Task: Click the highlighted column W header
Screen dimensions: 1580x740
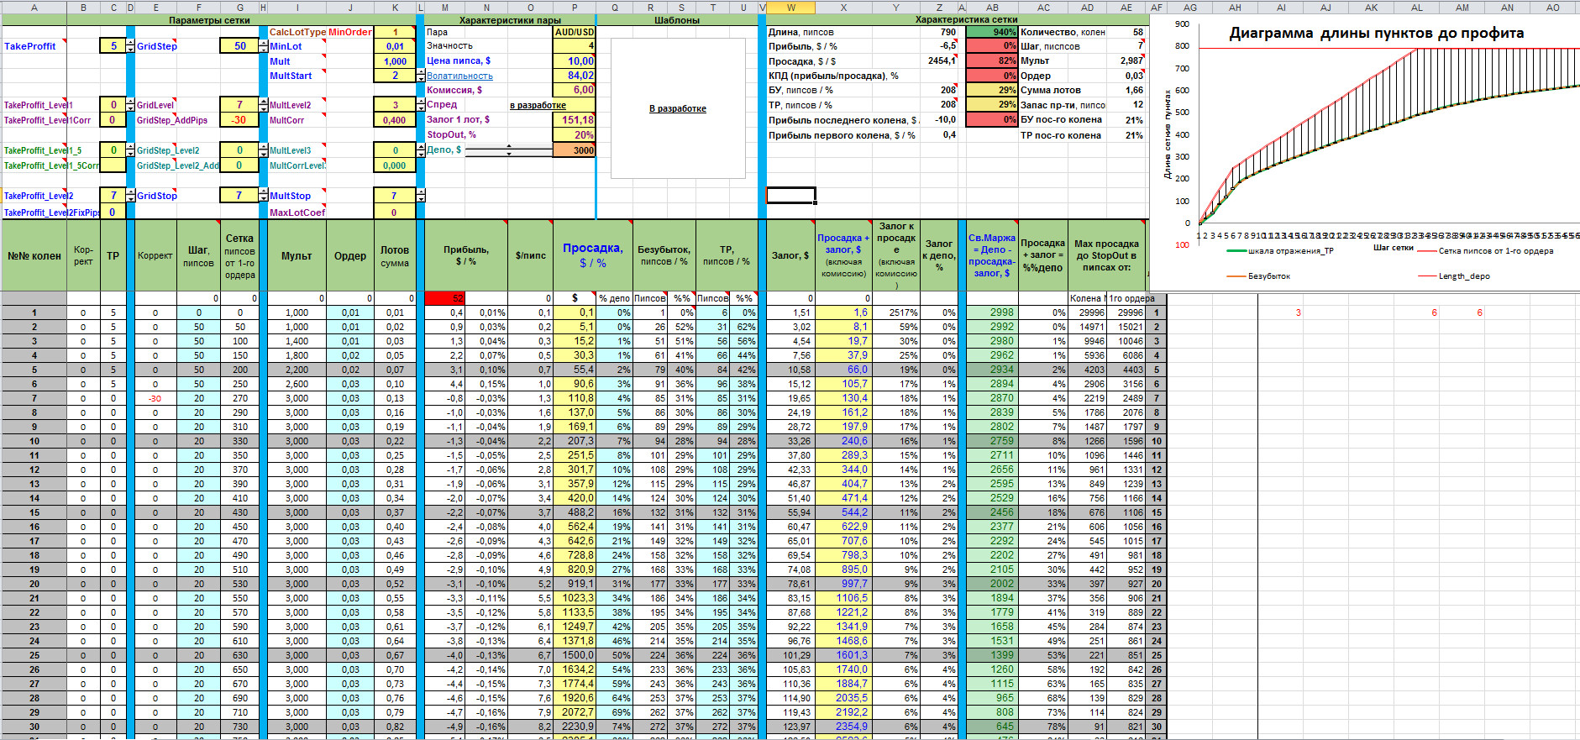Action: [x=790, y=8]
